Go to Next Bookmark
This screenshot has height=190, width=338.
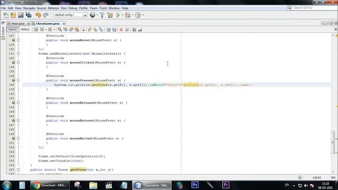(95, 30)
